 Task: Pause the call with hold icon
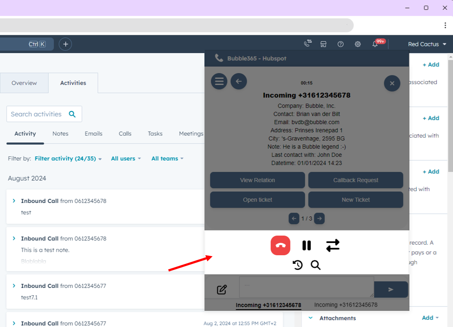[x=307, y=246]
